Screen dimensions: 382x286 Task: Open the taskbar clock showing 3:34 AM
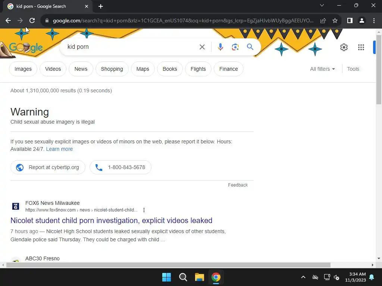[356, 277]
